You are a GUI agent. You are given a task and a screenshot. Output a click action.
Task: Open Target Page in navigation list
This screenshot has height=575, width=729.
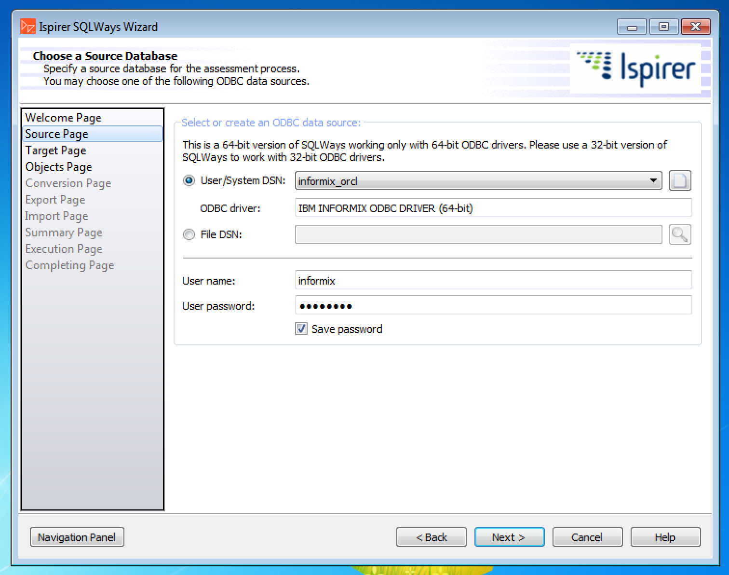click(93, 151)
